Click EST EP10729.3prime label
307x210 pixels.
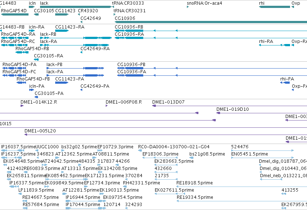pos(115,147)
